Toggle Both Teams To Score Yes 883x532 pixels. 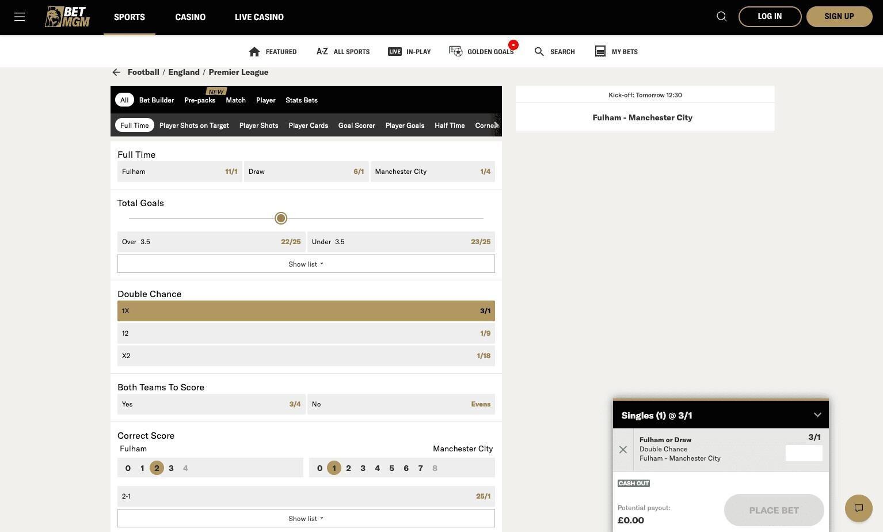click(x=211, y=404)
